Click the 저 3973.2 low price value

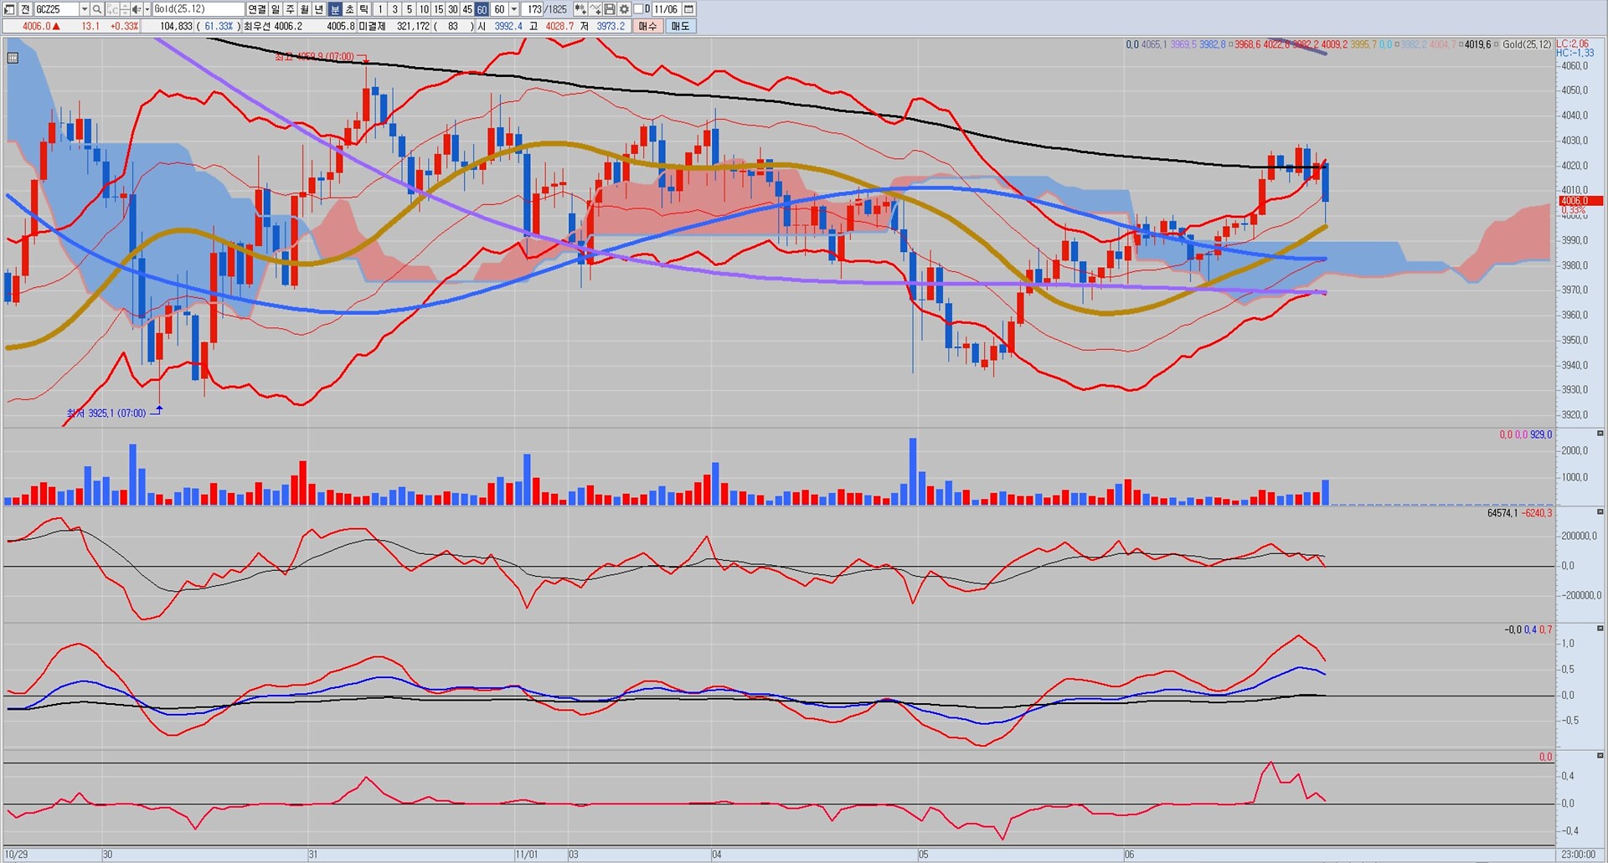point(611,26)
